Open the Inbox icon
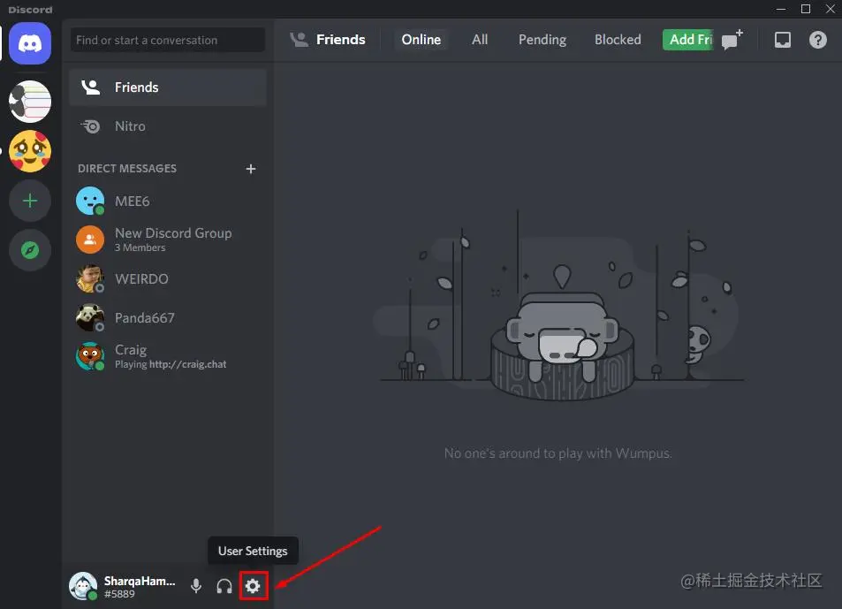This screenshot has height=609, width=842. [x=783, y=40]
